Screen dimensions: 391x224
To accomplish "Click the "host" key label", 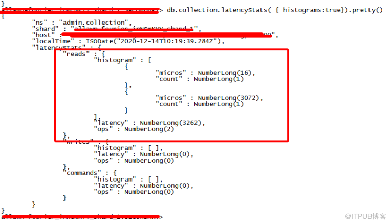I will point(43,35).
